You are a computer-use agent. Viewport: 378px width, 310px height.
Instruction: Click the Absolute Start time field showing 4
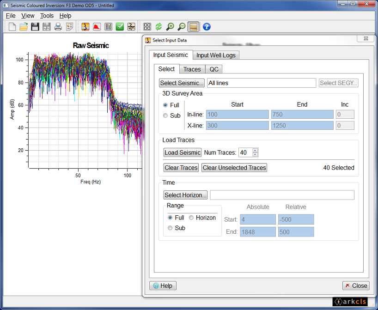(258, 219)
